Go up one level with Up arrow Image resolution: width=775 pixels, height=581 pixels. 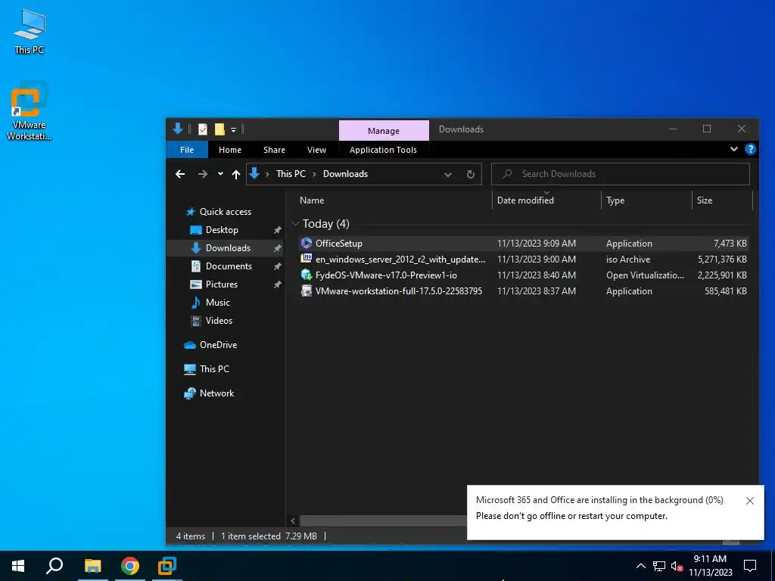236,174
